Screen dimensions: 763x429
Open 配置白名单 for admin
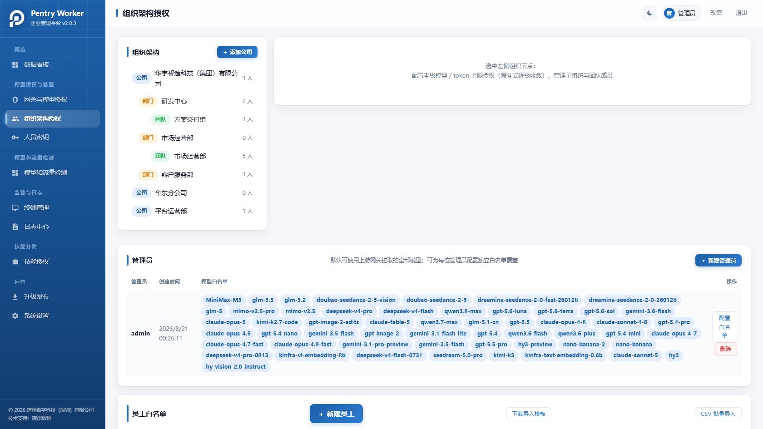tap(725, 327)
